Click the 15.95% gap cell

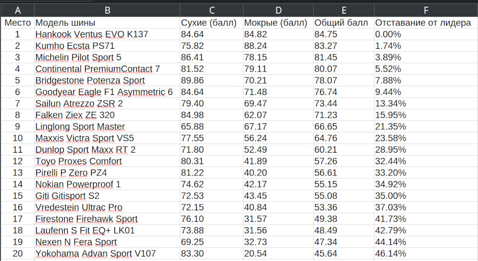(426, 115)
